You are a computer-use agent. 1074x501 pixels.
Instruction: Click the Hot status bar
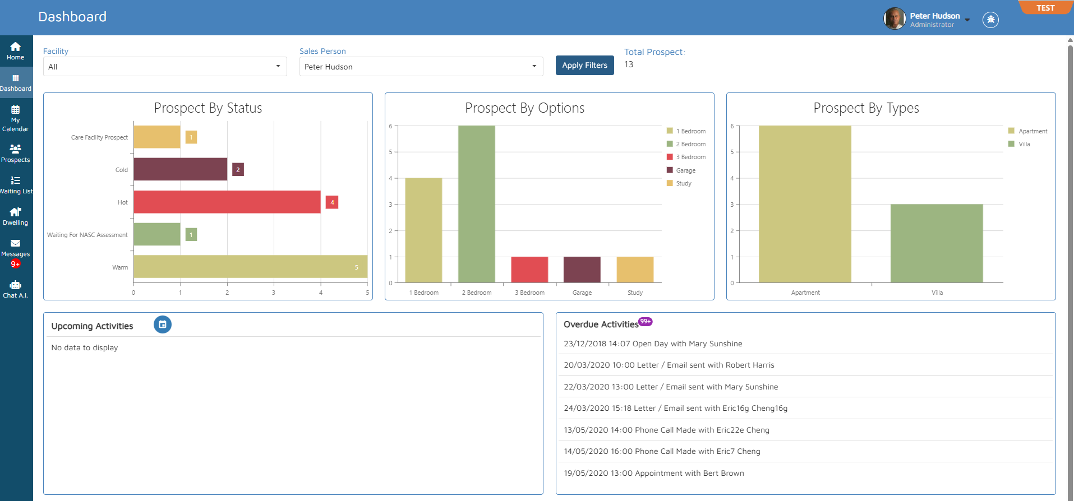[x=227, y=202]
